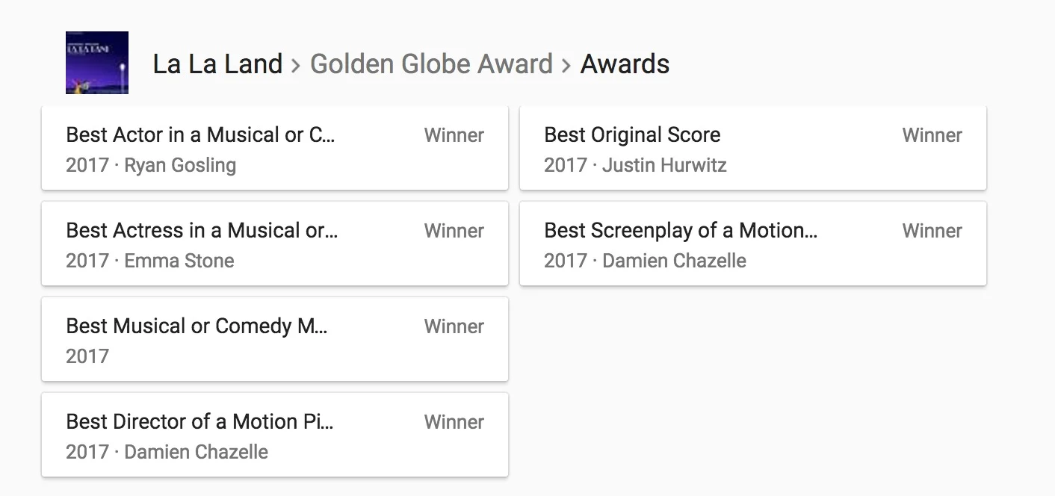The height and width of the screenshot is (496, 1055).
Task: Click Emma Stone's name in the award card
Action: click(x=179, y=261)
